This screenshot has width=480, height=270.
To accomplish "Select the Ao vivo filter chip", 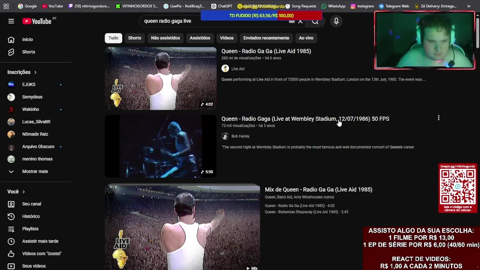I will [306, 38].
